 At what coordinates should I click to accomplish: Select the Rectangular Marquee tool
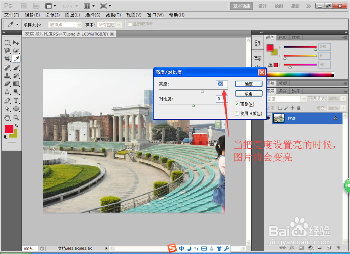tap(7, 43)
